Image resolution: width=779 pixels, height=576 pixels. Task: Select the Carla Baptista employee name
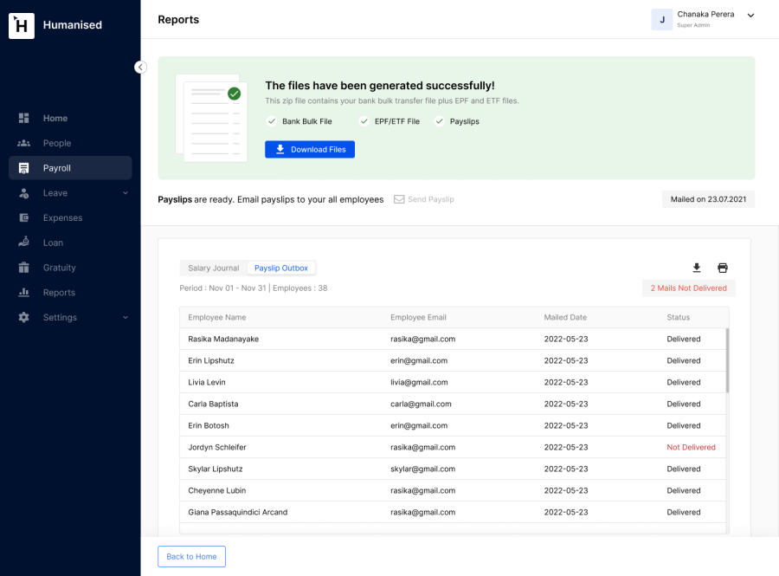point(213,404)
